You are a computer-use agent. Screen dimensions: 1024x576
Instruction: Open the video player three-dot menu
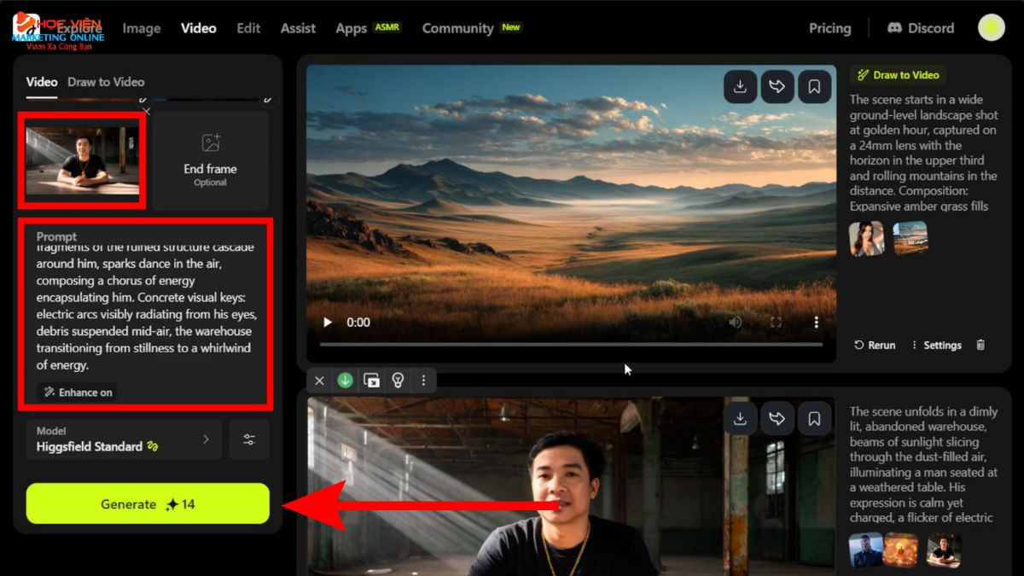817,323
